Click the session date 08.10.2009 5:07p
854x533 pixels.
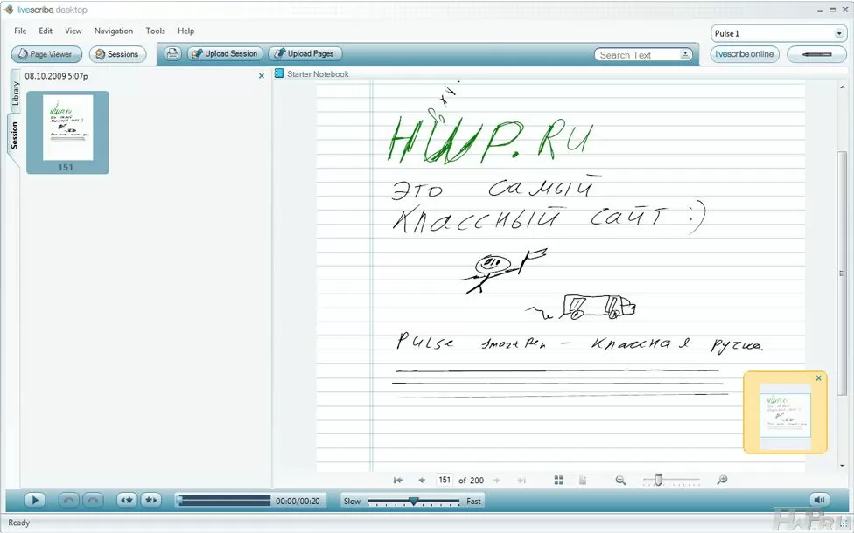(56, 76)
